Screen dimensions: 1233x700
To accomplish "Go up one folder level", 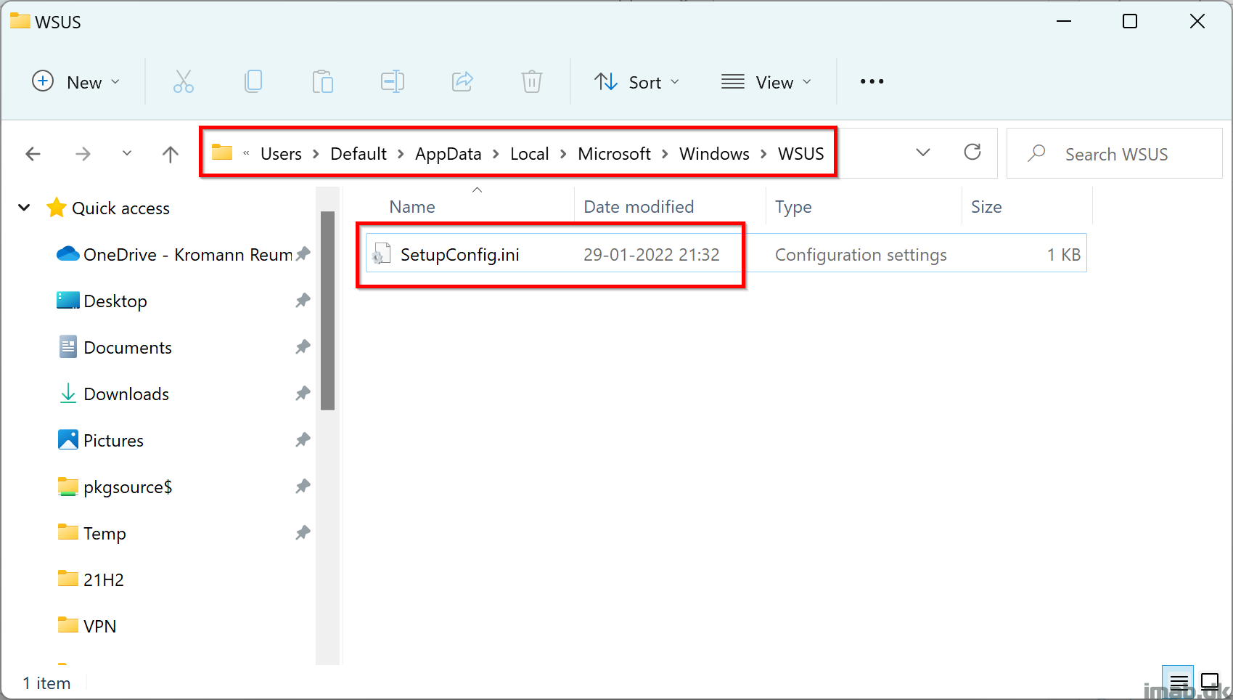I will pyautogui.click(x=171, y=154).
